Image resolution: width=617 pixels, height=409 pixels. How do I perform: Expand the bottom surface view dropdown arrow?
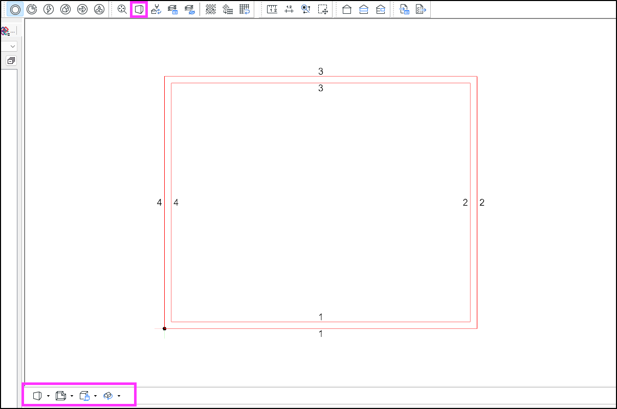48,396
